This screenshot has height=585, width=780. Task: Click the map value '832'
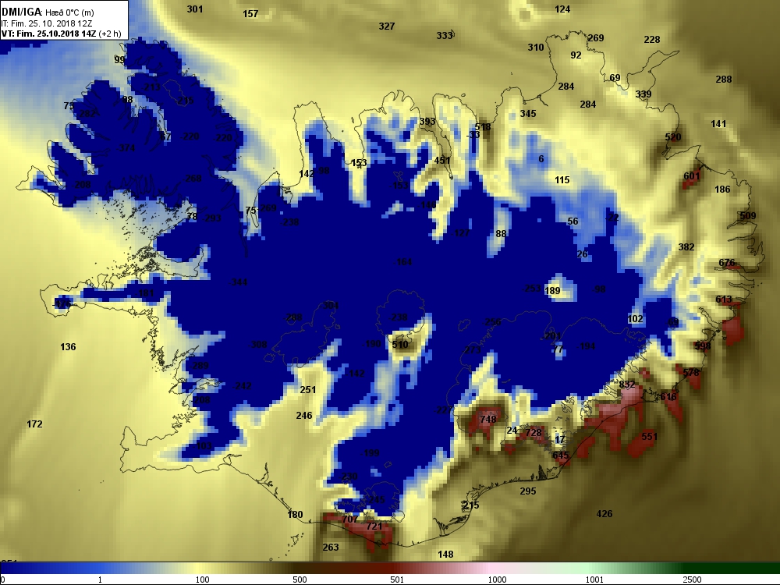click(x=627, y=384)
